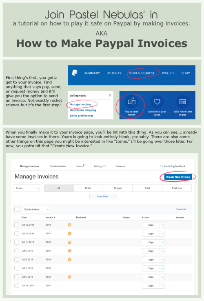Filter invoices by Unpaid
The image size is (204, 301).
click(118, 188)
